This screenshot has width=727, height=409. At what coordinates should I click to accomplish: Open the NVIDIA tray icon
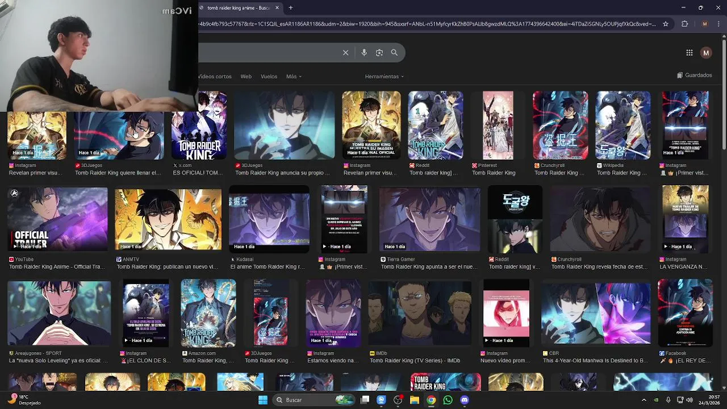656,400
